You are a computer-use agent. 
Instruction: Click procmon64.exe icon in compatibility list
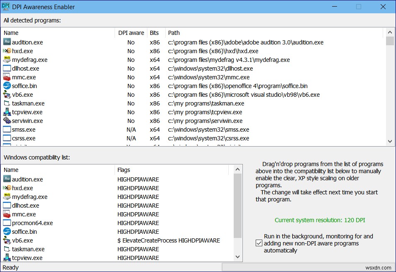pos(7,223)
